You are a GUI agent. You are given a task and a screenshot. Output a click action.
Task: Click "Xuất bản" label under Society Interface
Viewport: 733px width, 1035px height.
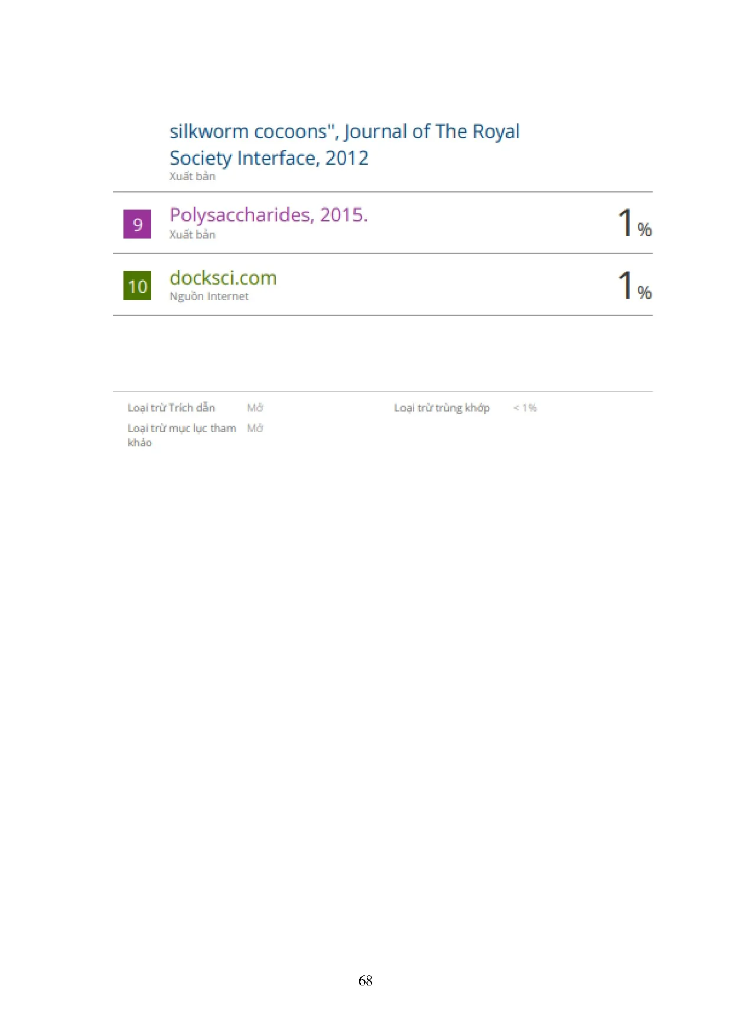click(192, 176)
